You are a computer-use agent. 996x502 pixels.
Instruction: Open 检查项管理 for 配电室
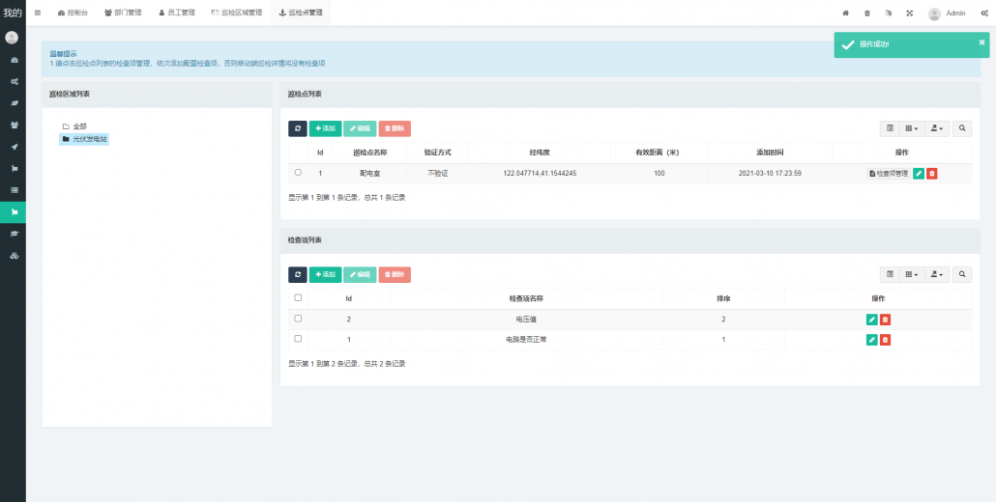(888, 174)
